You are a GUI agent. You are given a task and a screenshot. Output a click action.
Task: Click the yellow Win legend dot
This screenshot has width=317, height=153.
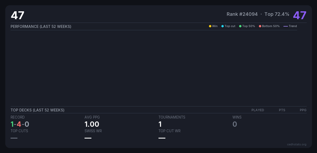click(x=210, y=26)
